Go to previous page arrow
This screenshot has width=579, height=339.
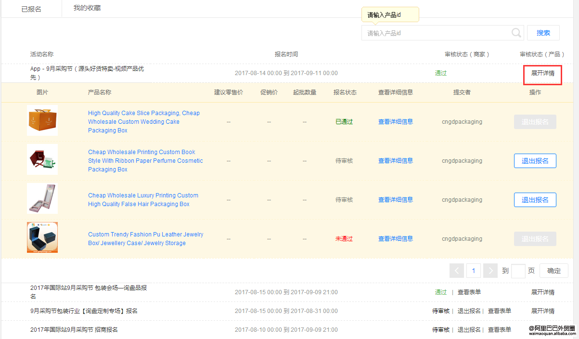click(456, 271)
